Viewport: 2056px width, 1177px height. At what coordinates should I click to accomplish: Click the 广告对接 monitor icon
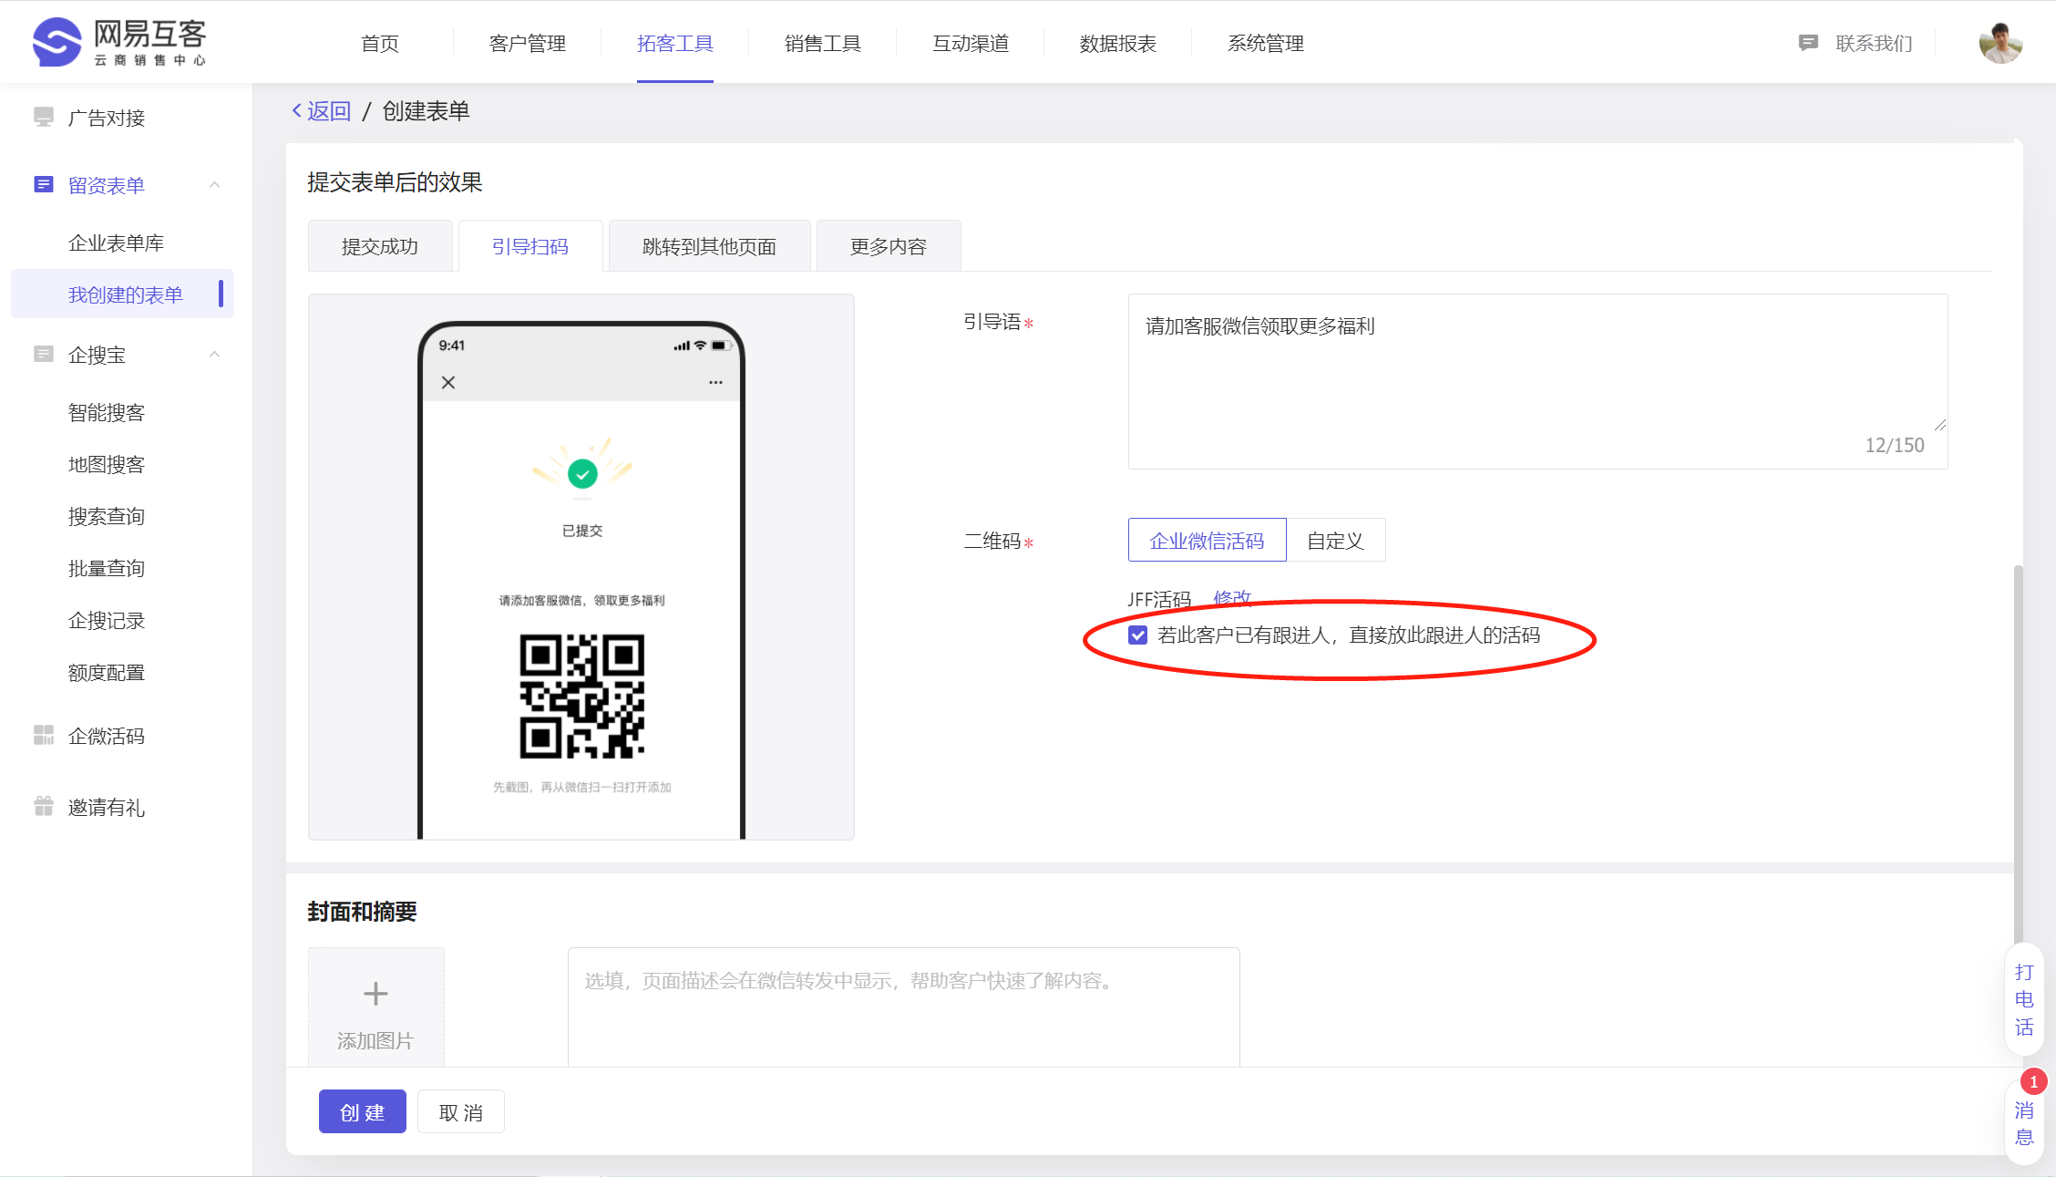tap(44, 117)
